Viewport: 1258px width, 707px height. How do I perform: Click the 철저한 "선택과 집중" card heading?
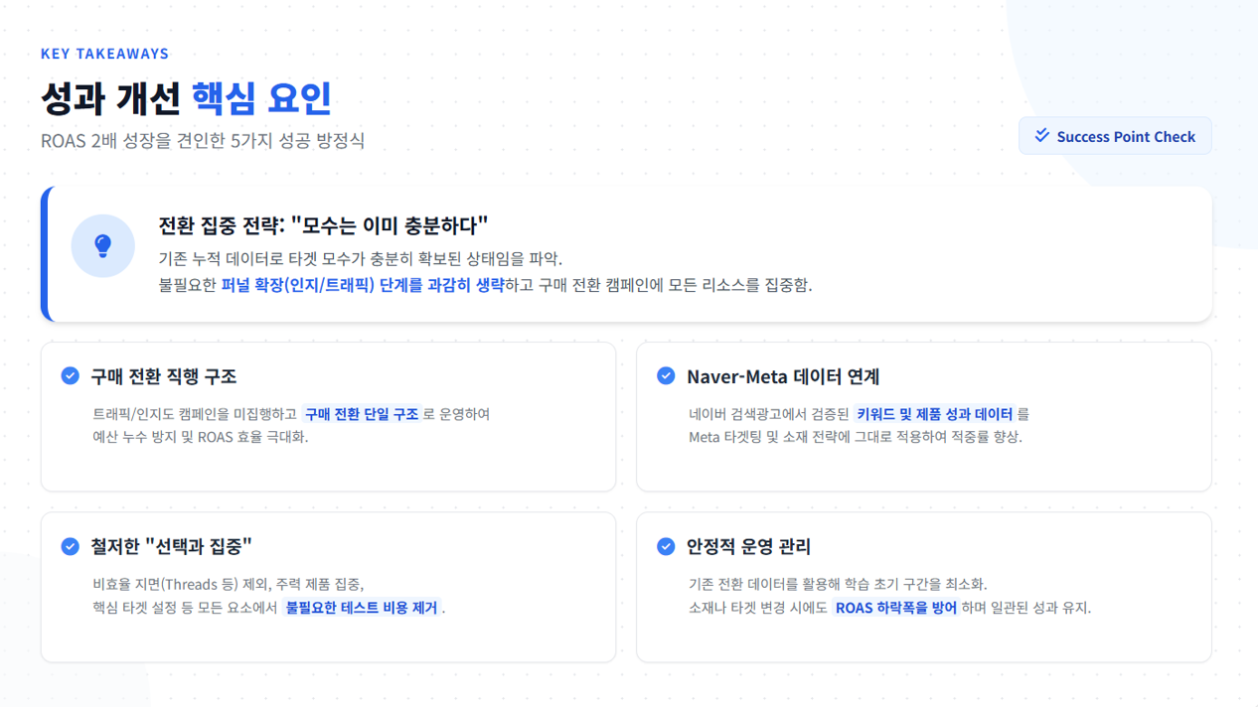pyautogui.click(x=171, y=546)
